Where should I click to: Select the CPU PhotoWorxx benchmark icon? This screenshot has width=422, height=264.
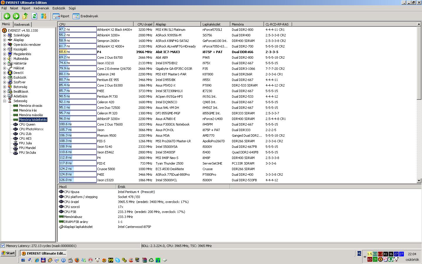pos(16,129)
